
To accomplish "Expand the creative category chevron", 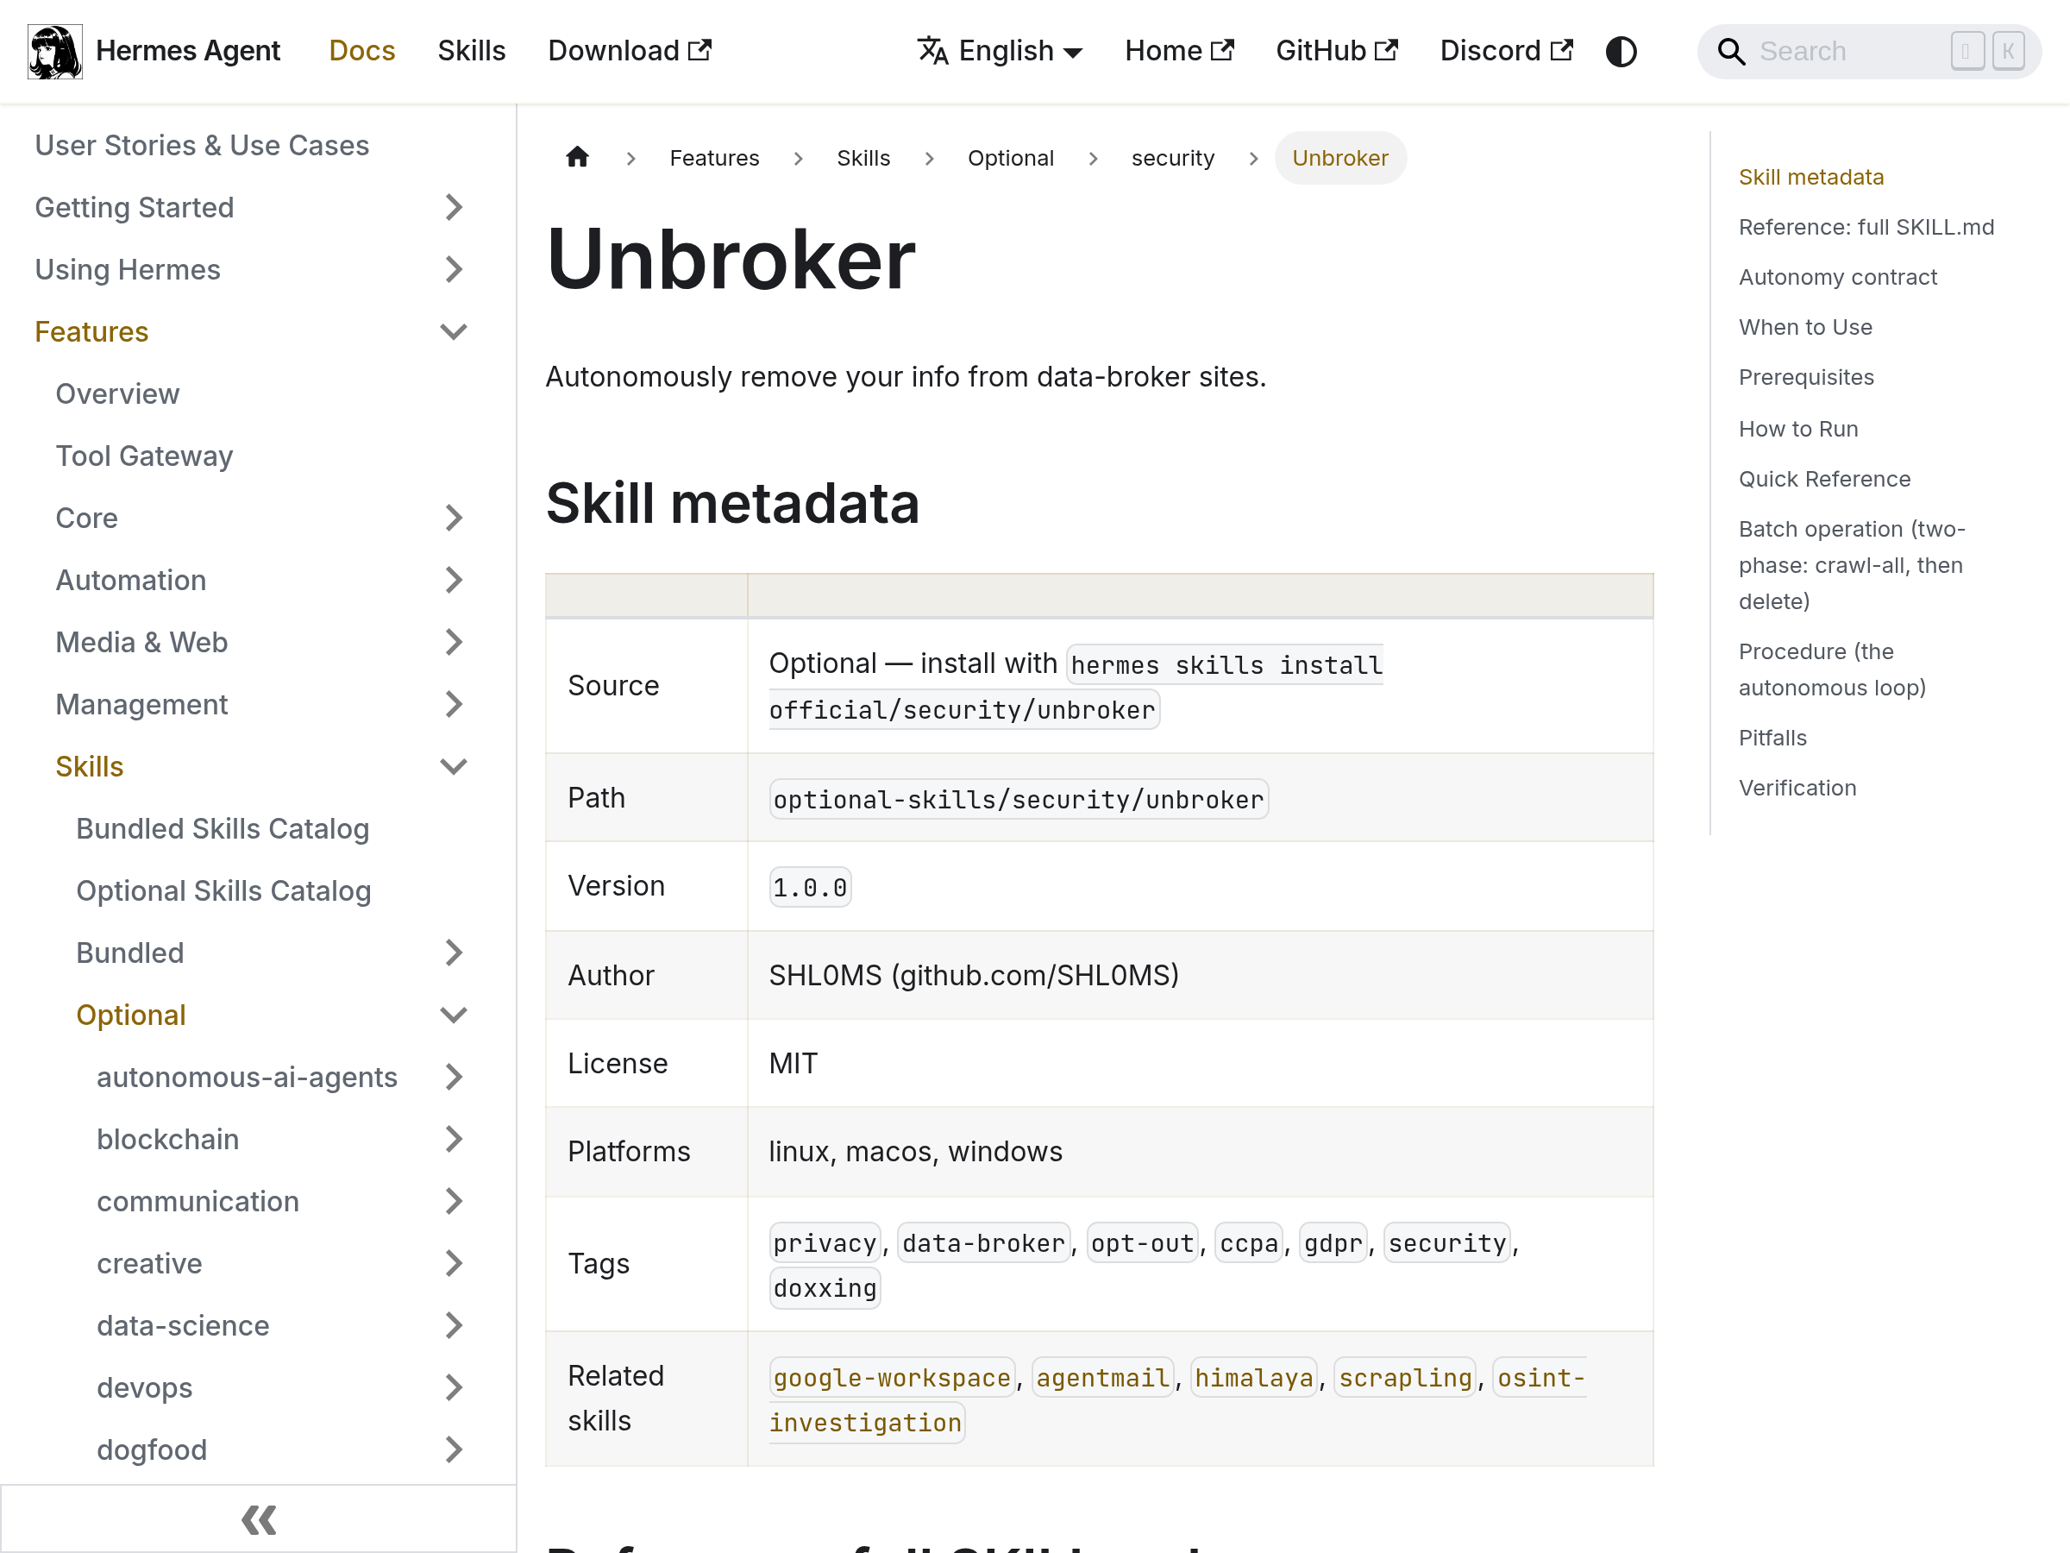I will pos(454,1263).
